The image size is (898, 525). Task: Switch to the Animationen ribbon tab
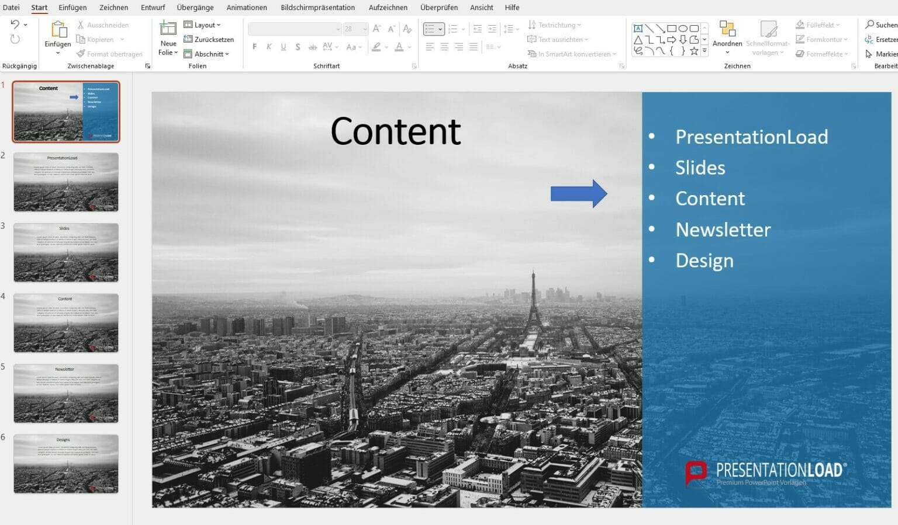coord(246,8)
